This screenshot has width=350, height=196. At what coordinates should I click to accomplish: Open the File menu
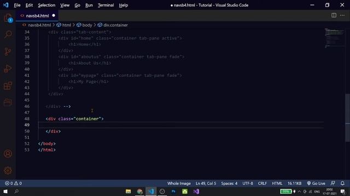tap(17, 5)
